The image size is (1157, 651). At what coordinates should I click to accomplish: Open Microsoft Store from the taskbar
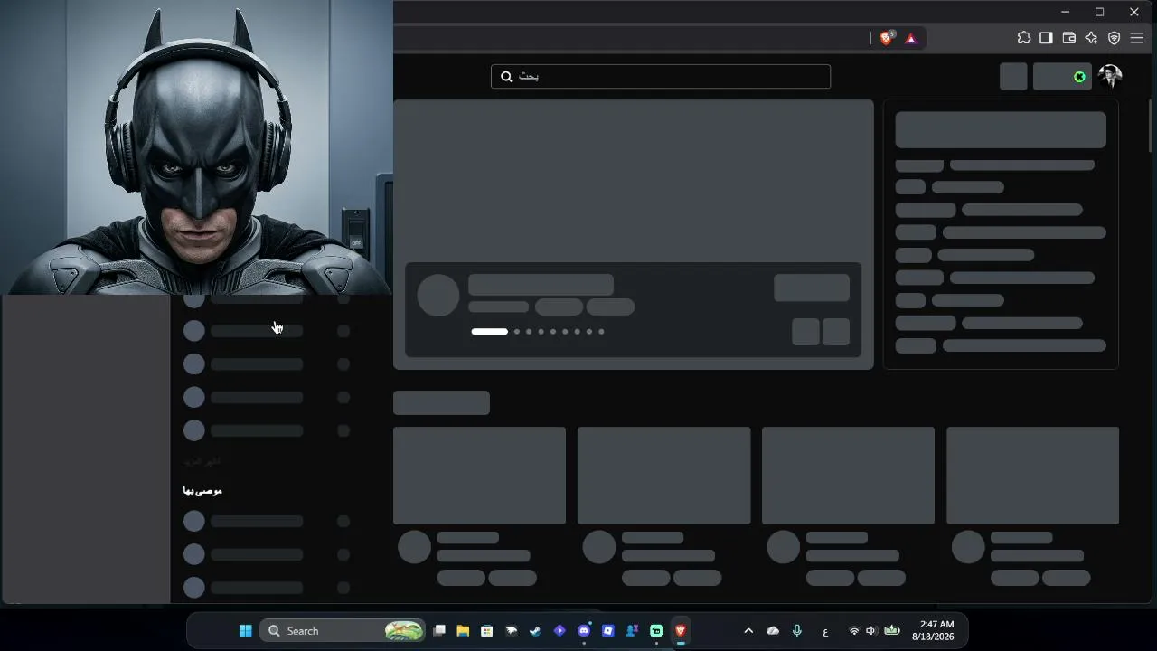[487, 630]
